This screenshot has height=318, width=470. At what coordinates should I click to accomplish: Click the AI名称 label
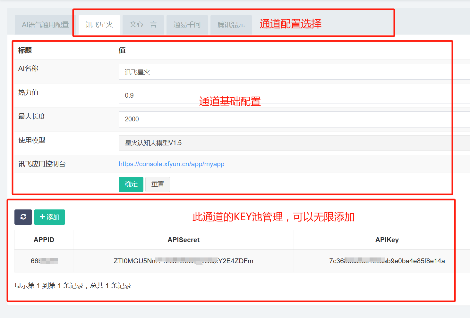(x=28, y=68)
